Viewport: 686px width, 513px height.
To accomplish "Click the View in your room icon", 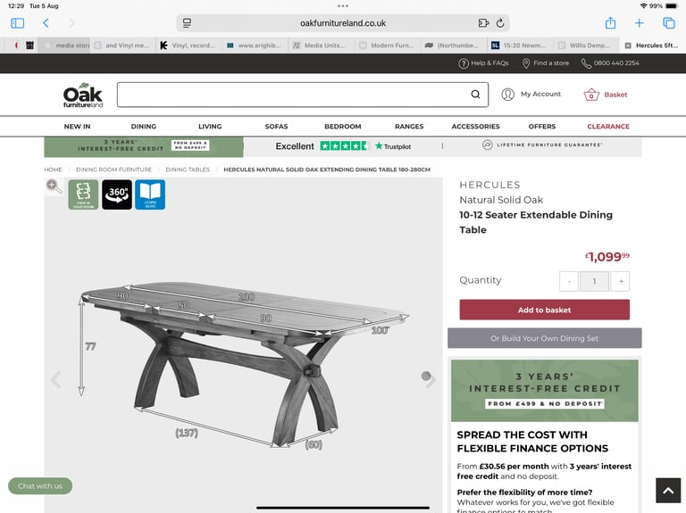I will [83, 194].
